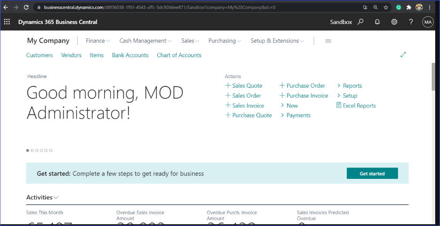Open the Items list
The height and width of the screenshot is (226, 440).
click(97, 55)
